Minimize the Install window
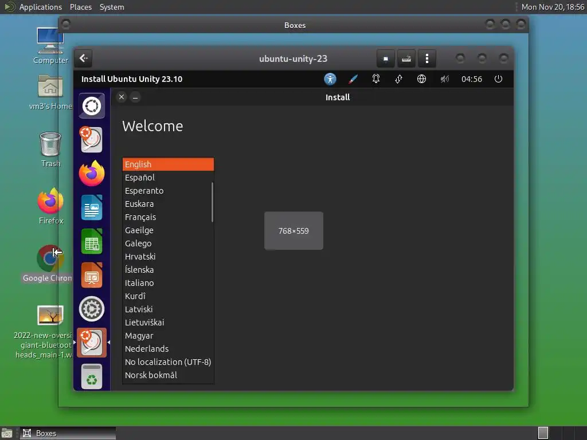587x440 pixels. [x=135, y=97]
